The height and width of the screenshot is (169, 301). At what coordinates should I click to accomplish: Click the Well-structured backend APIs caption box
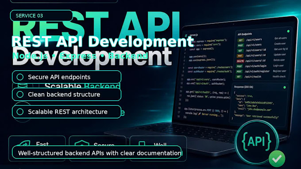[x=96, y=152]
